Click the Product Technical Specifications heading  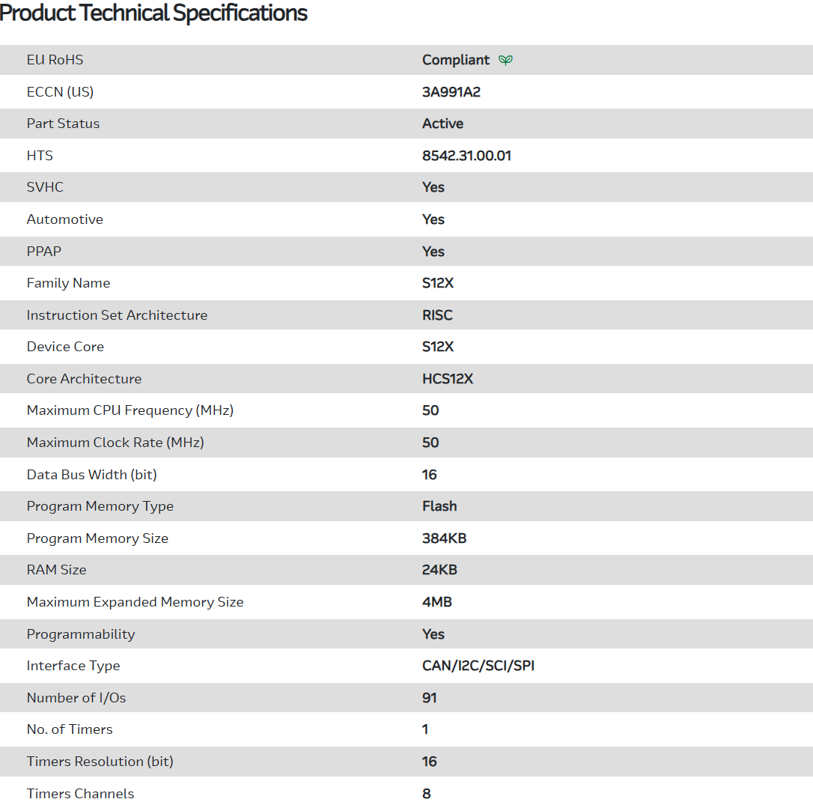(x=153, y=13)
